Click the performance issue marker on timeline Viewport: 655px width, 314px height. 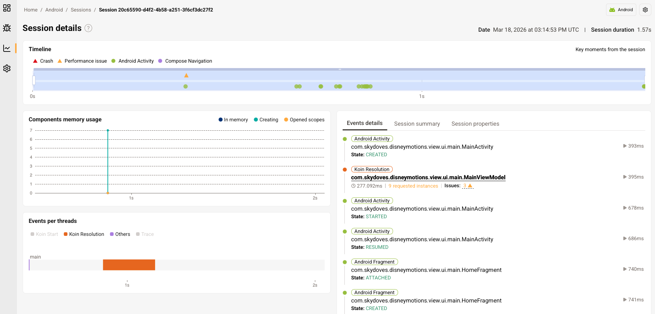coord(186,76)
